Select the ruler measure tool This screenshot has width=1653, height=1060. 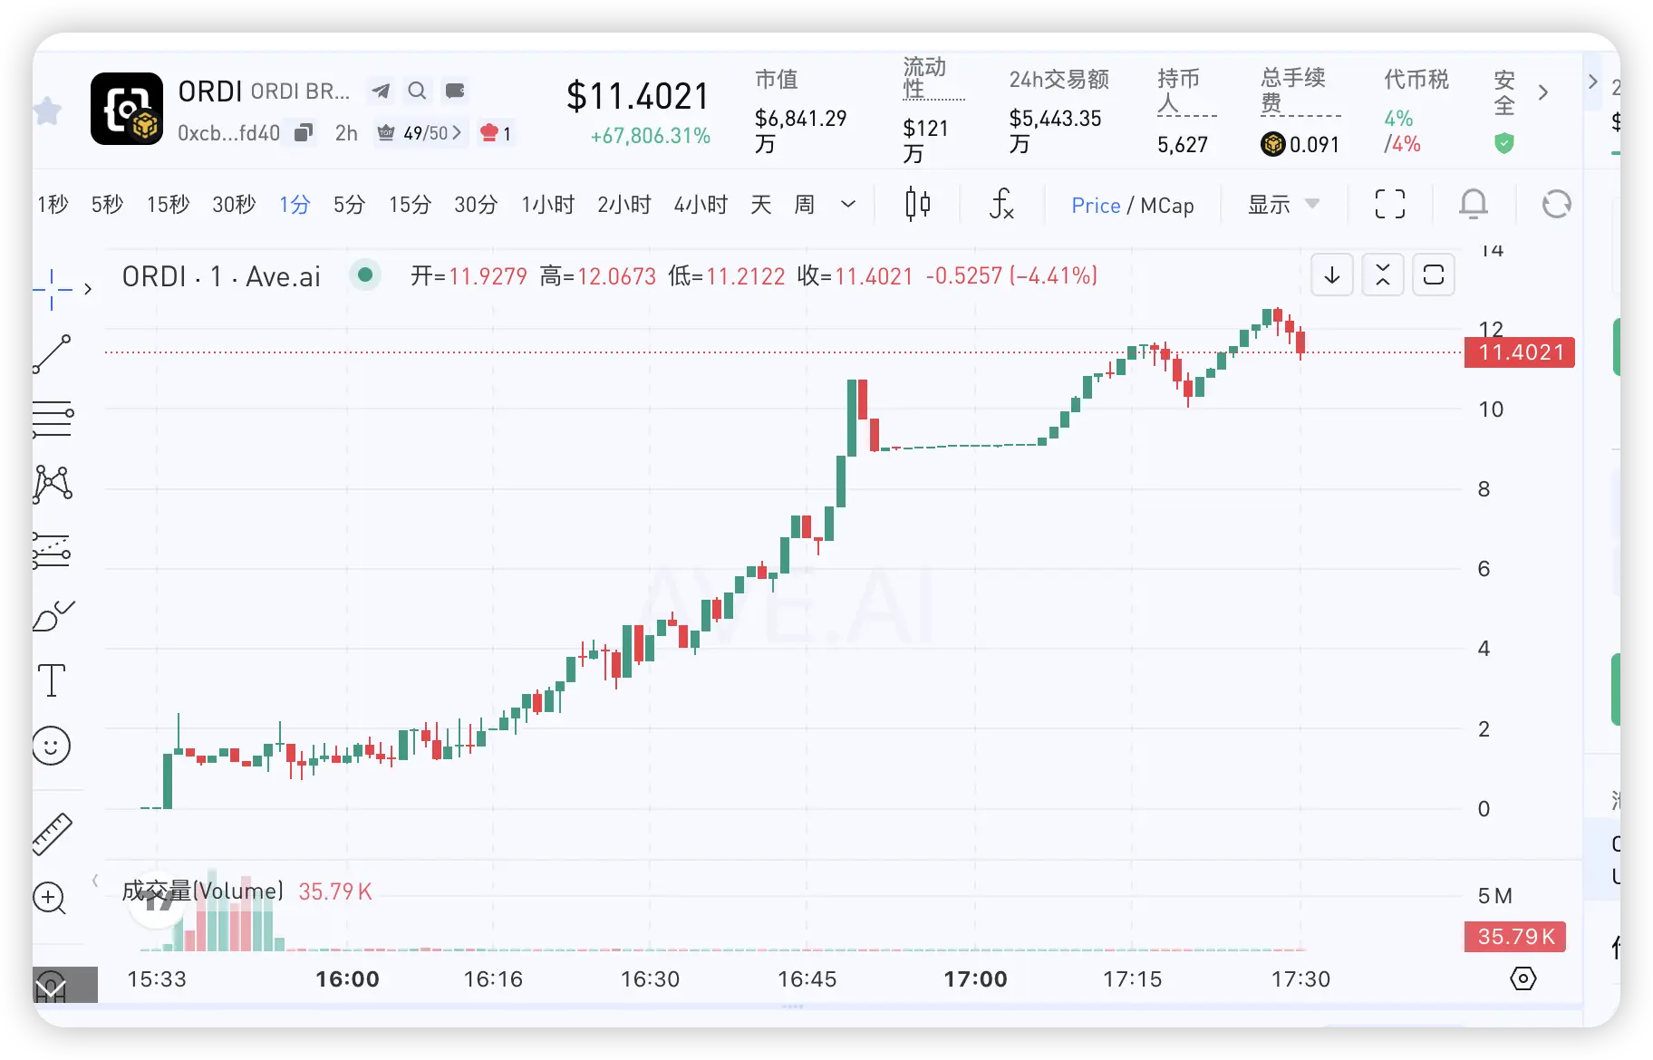coord(52,834)
